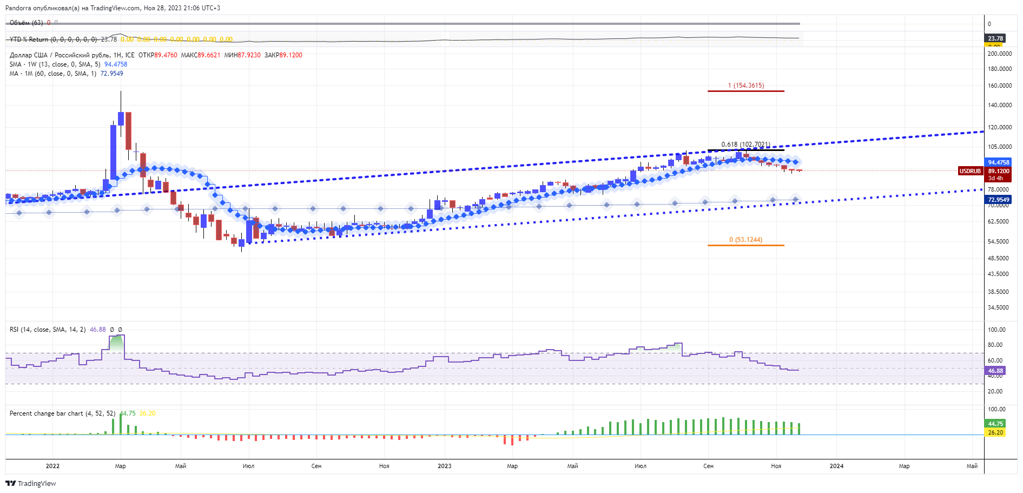Click the blue 94.4758 price axis label
This screenshot has height=493, width=1023.
998,162
